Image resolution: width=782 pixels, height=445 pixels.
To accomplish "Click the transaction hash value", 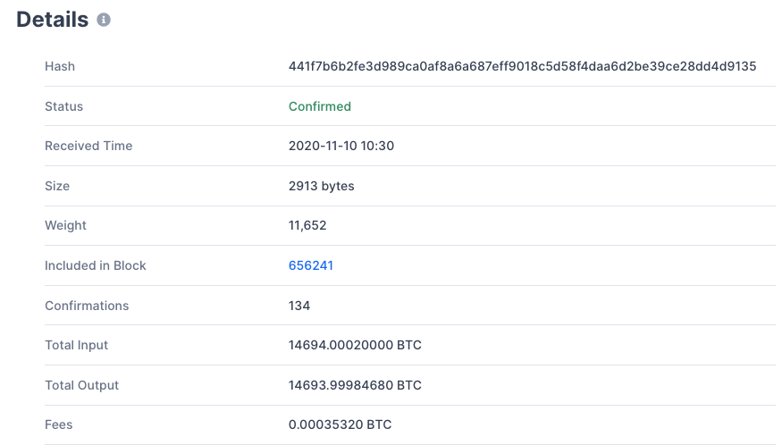I will (522, 66).
